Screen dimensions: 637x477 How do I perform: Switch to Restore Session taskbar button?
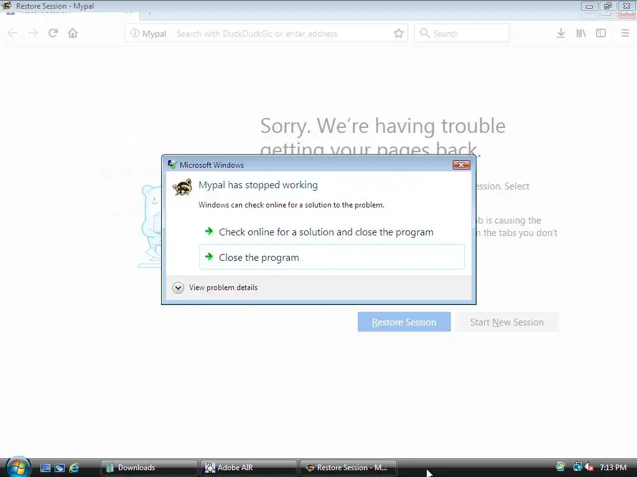pyautogui.click(x=348, y=468)
